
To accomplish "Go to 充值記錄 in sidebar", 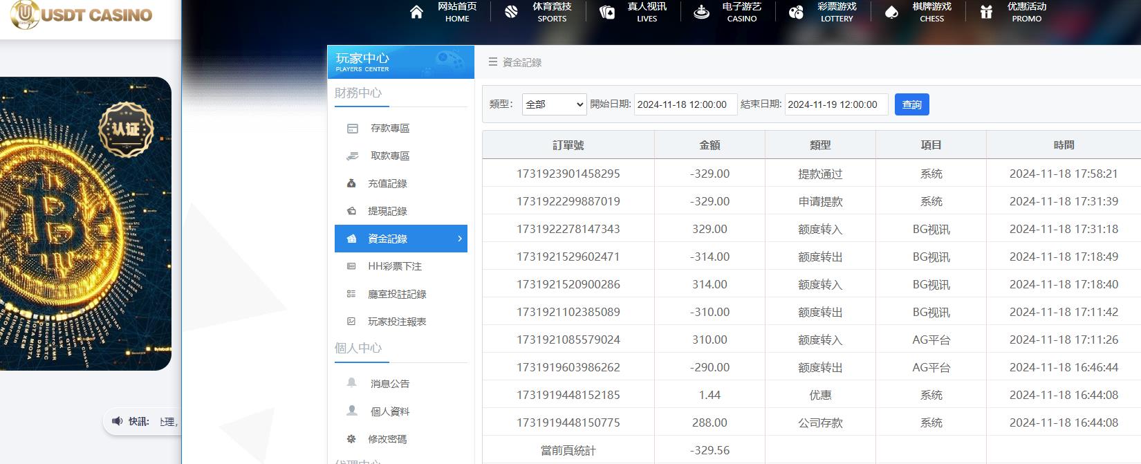I will coord(387,183).
